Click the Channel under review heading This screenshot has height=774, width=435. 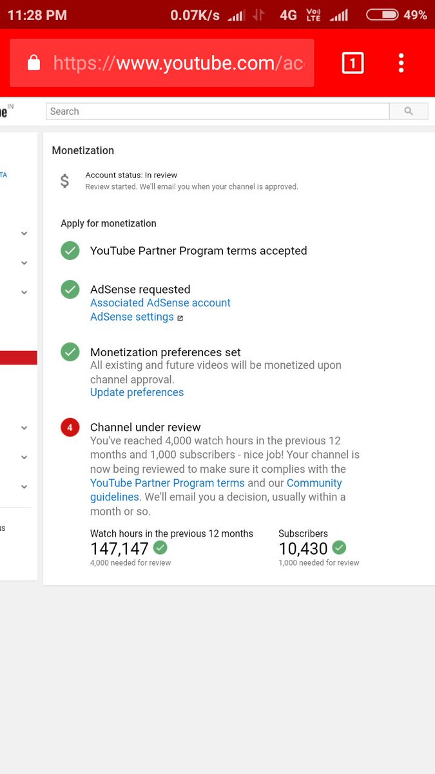(146, 427)
